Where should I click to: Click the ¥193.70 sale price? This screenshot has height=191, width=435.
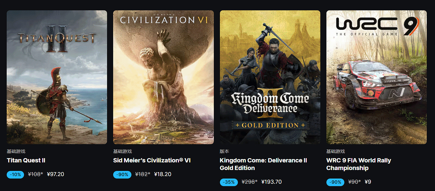click(x=271, y=182)
